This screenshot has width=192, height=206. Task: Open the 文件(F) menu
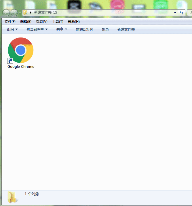click(x=10, y=22)
